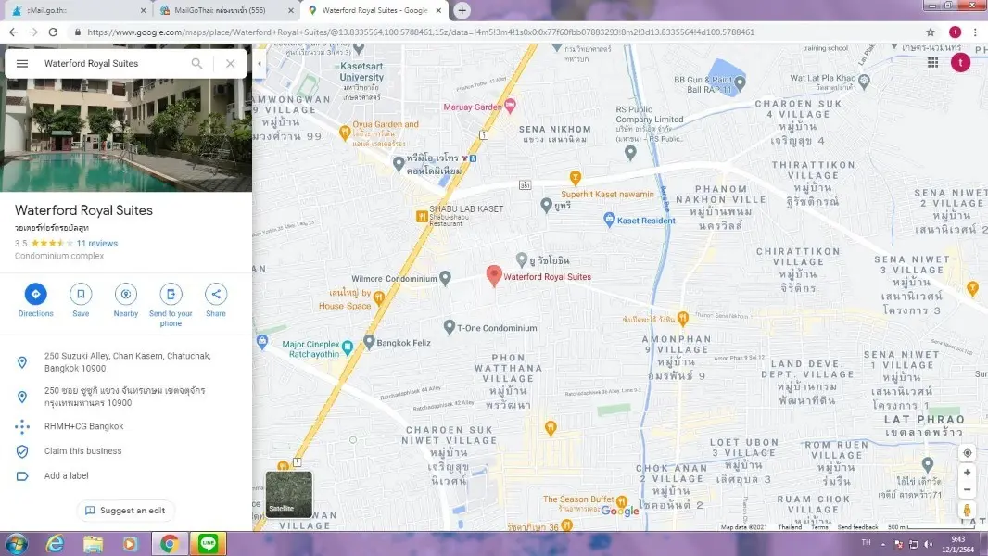
Task: Go back in the browser
Action: (13, 32)
